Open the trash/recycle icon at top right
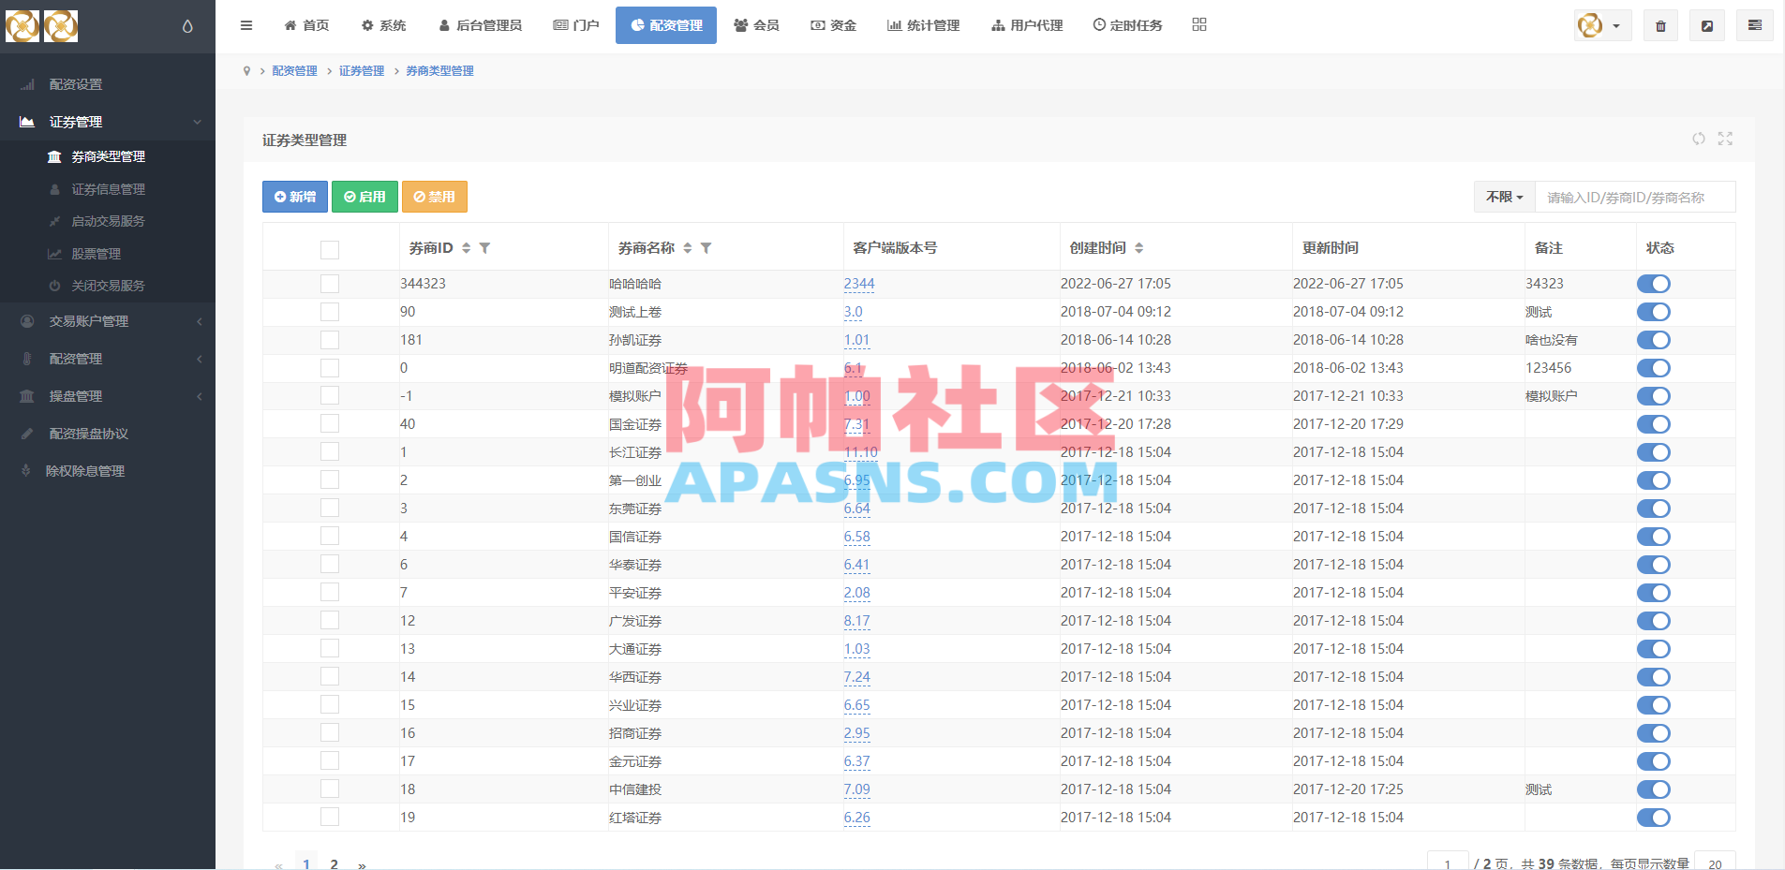This screenshot has height=870, width=1785. tap(1659, 24)
